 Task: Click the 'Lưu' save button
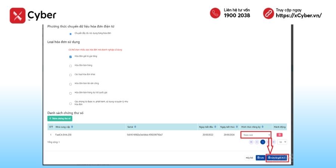coord(261,158)
